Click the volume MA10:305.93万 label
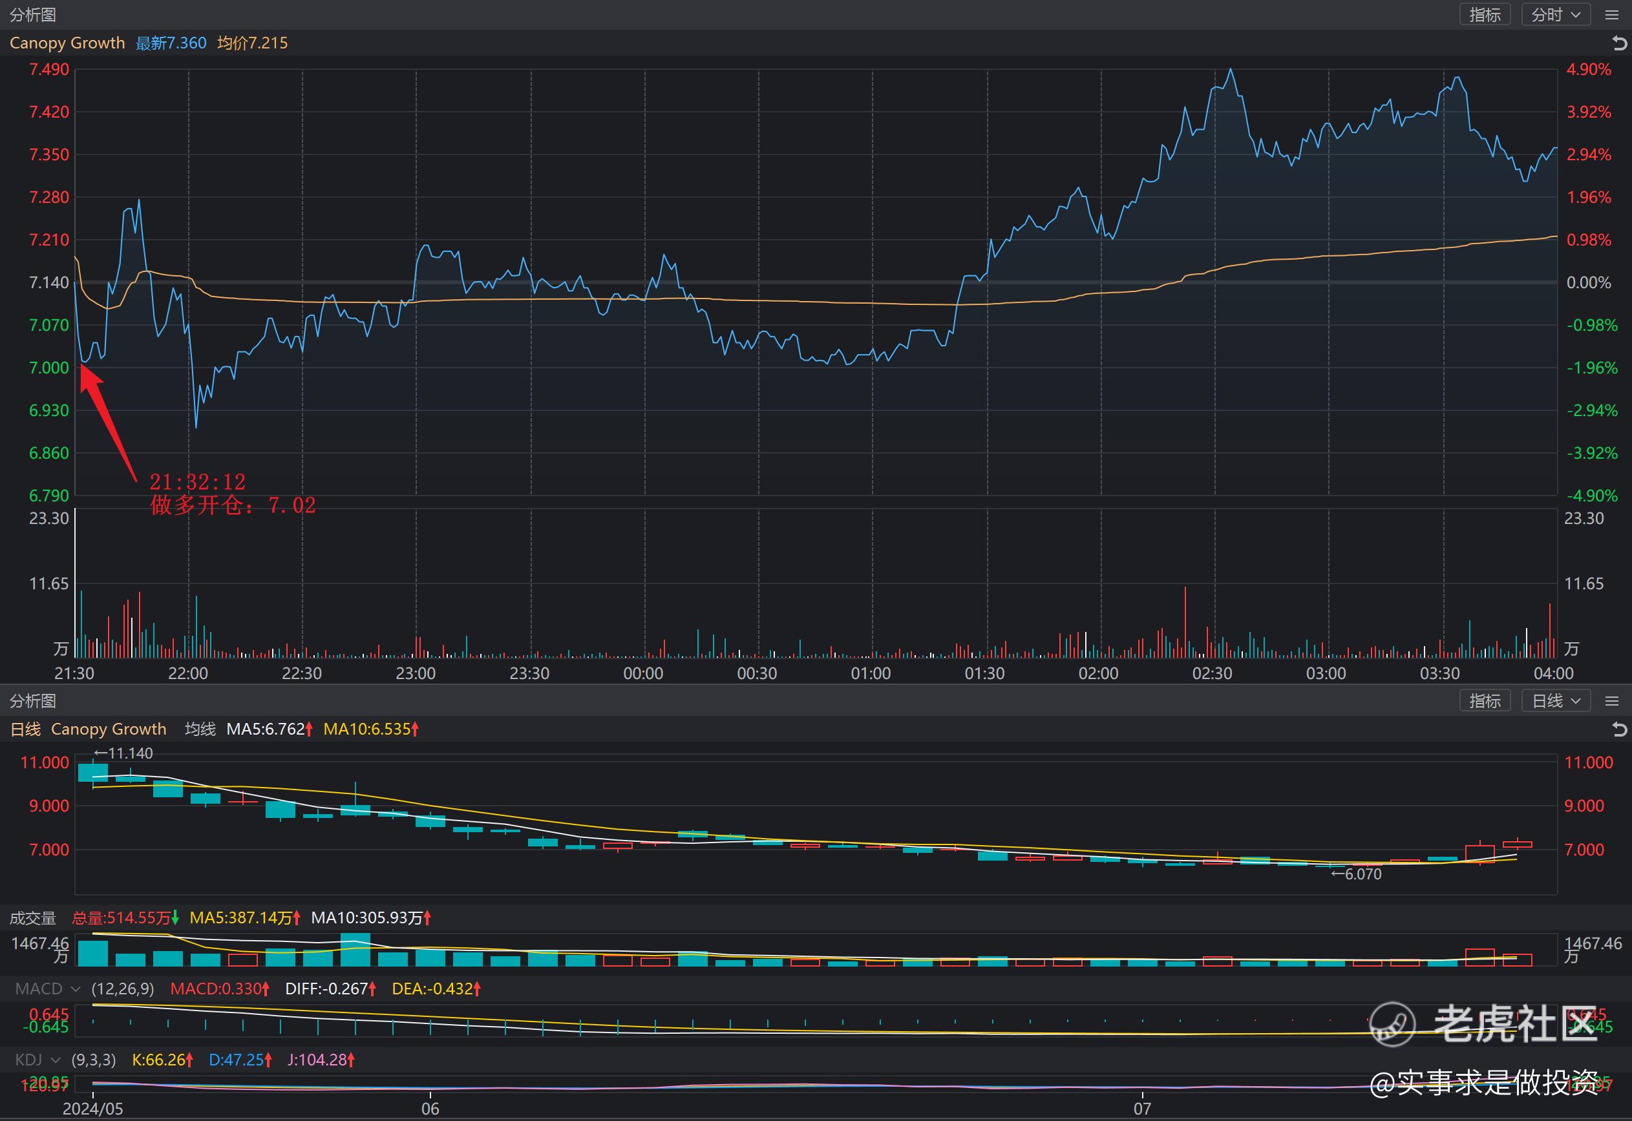 371,918
